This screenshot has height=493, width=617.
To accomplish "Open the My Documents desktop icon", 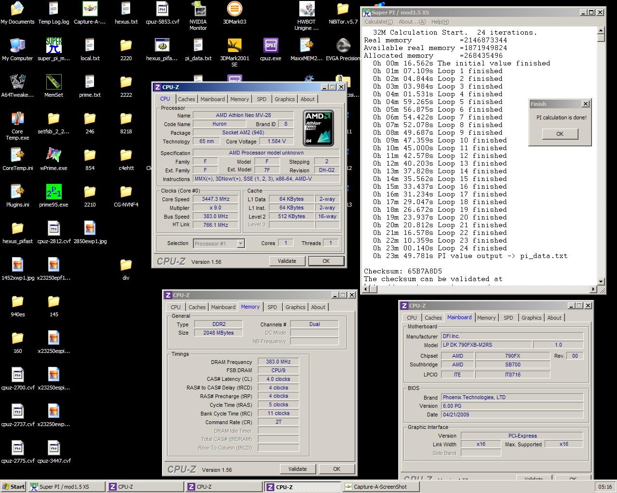I will [x=17, y=13].
